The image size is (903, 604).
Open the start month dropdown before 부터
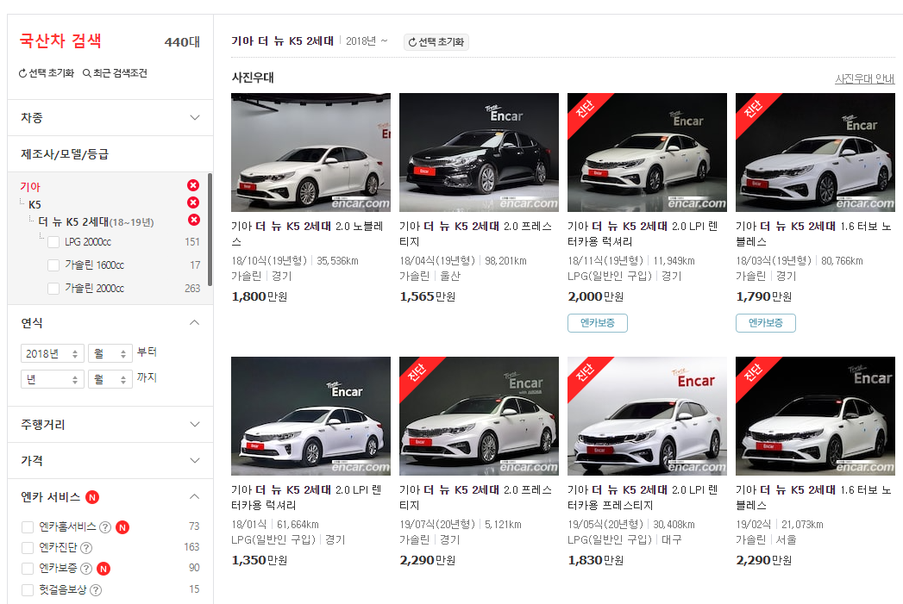[x=110, y=353]
